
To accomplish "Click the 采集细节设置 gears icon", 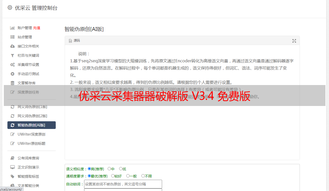I will (x=12, y=65).
